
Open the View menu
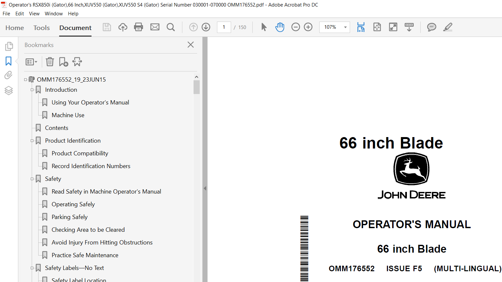click(34, 14)
